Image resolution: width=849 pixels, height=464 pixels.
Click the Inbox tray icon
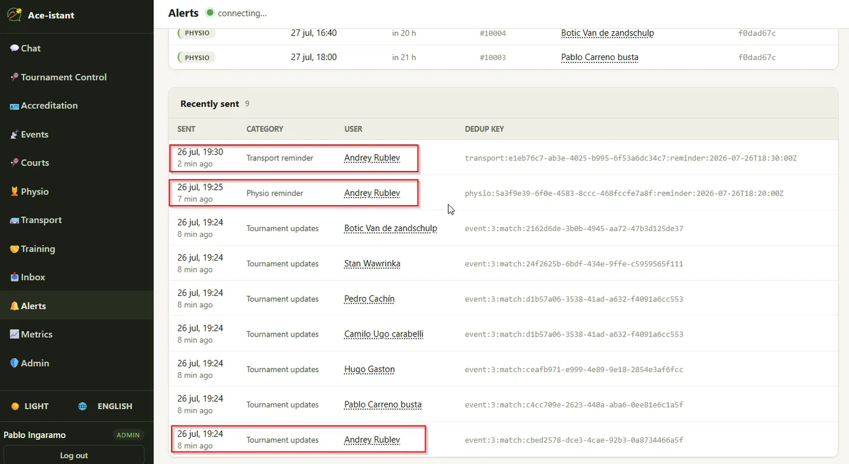[14, 277]
